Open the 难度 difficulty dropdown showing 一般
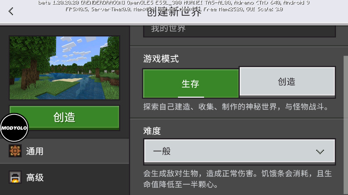The height and width of the screenshot is (195, 348). 239,151
